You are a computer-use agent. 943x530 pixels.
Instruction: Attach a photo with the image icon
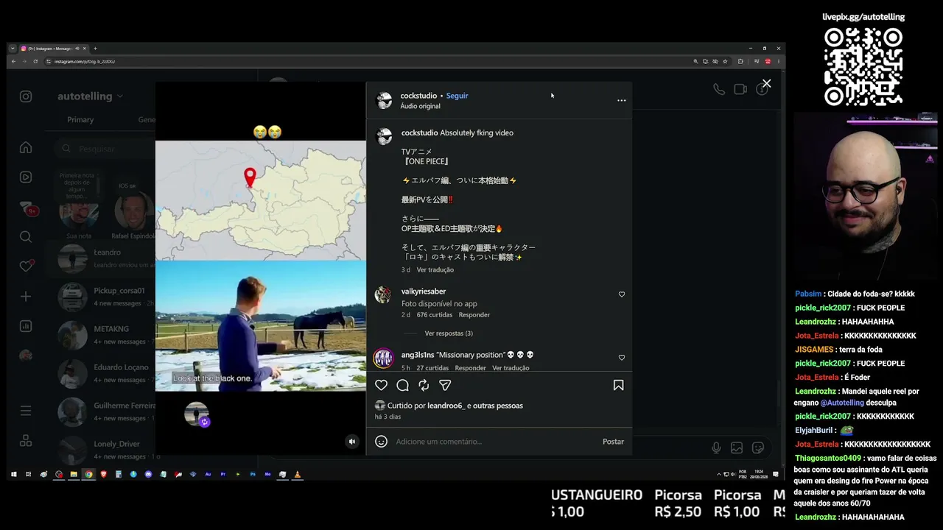737,448
